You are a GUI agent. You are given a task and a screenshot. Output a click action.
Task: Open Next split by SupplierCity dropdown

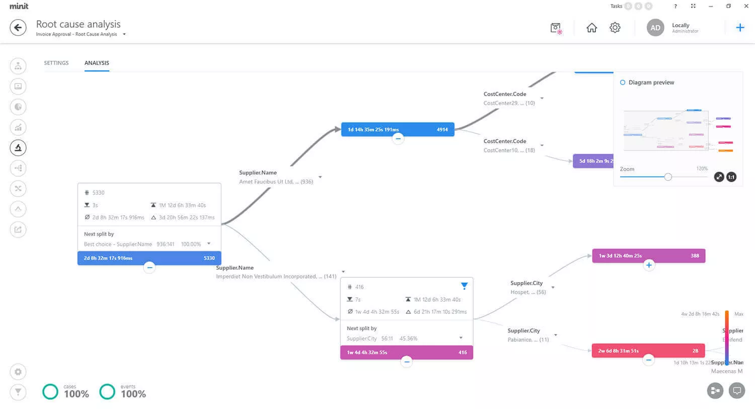click(461, 338)
